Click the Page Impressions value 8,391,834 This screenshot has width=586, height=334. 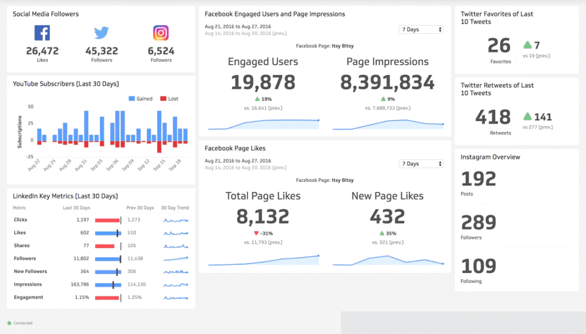pyautogui.click(x=387, y=83)
